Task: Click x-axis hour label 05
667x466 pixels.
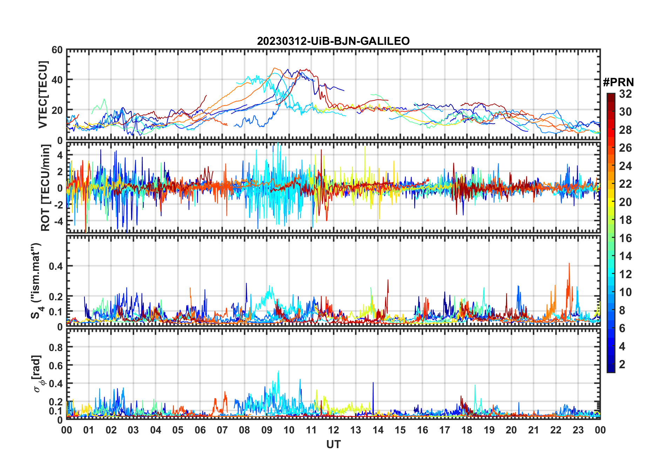Action: (x=178, y=430)
